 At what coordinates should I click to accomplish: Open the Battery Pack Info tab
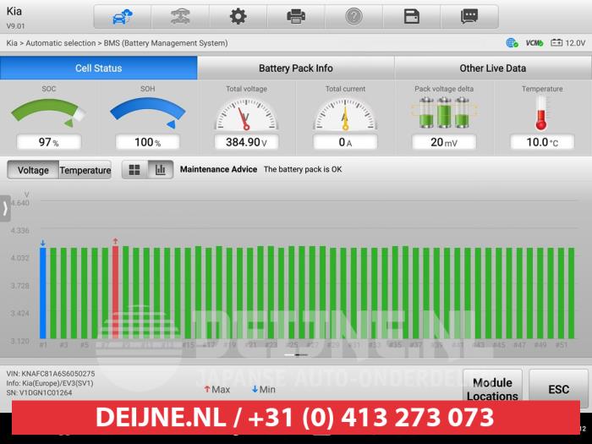(x=296, y=68)
